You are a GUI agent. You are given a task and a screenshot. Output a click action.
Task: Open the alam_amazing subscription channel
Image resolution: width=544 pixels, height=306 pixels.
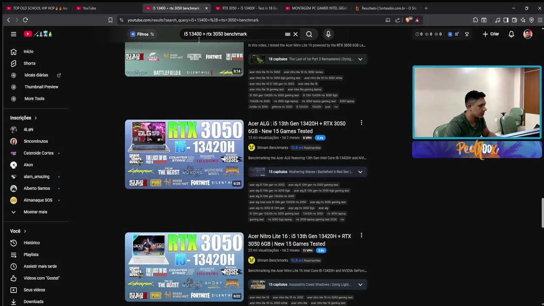[x=36, y=176]
